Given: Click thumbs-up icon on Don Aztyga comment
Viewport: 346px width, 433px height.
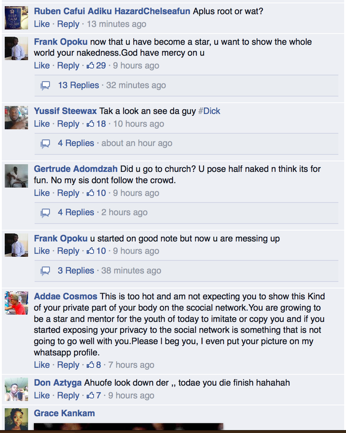Looking at the screenshot, I should [90, 395].
